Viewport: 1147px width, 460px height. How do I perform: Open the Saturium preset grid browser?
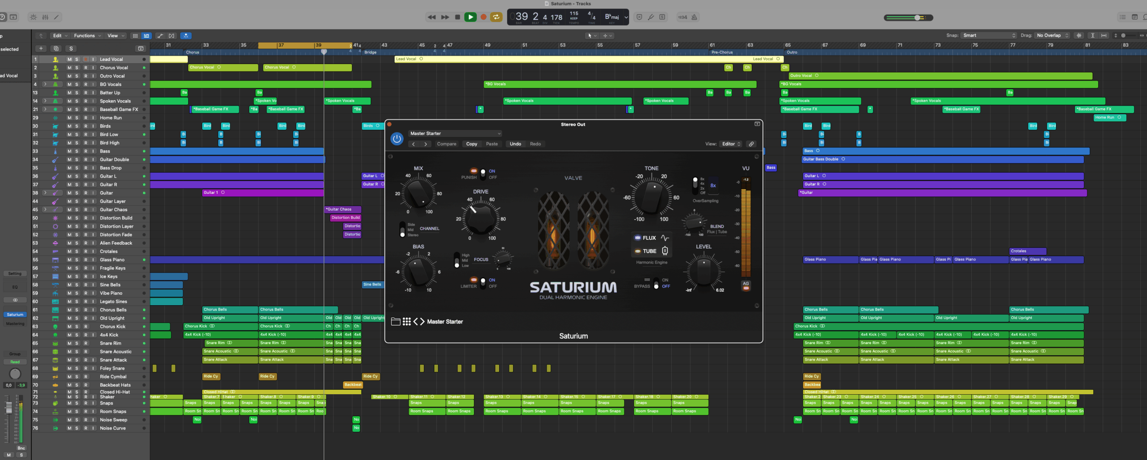(x=406, y=322)
